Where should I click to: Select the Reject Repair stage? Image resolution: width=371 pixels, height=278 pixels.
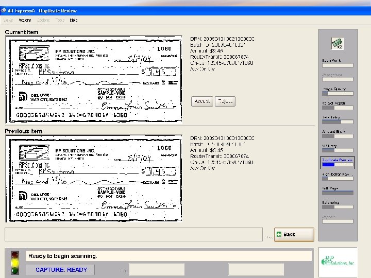pyautogui.click(x=338, y=106)
